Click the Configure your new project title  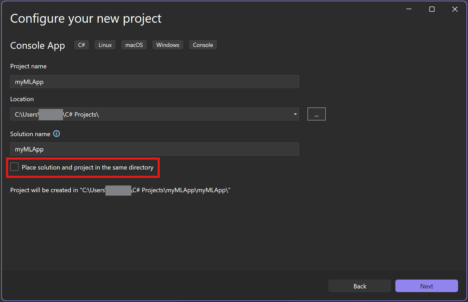[x=86, y=18]
